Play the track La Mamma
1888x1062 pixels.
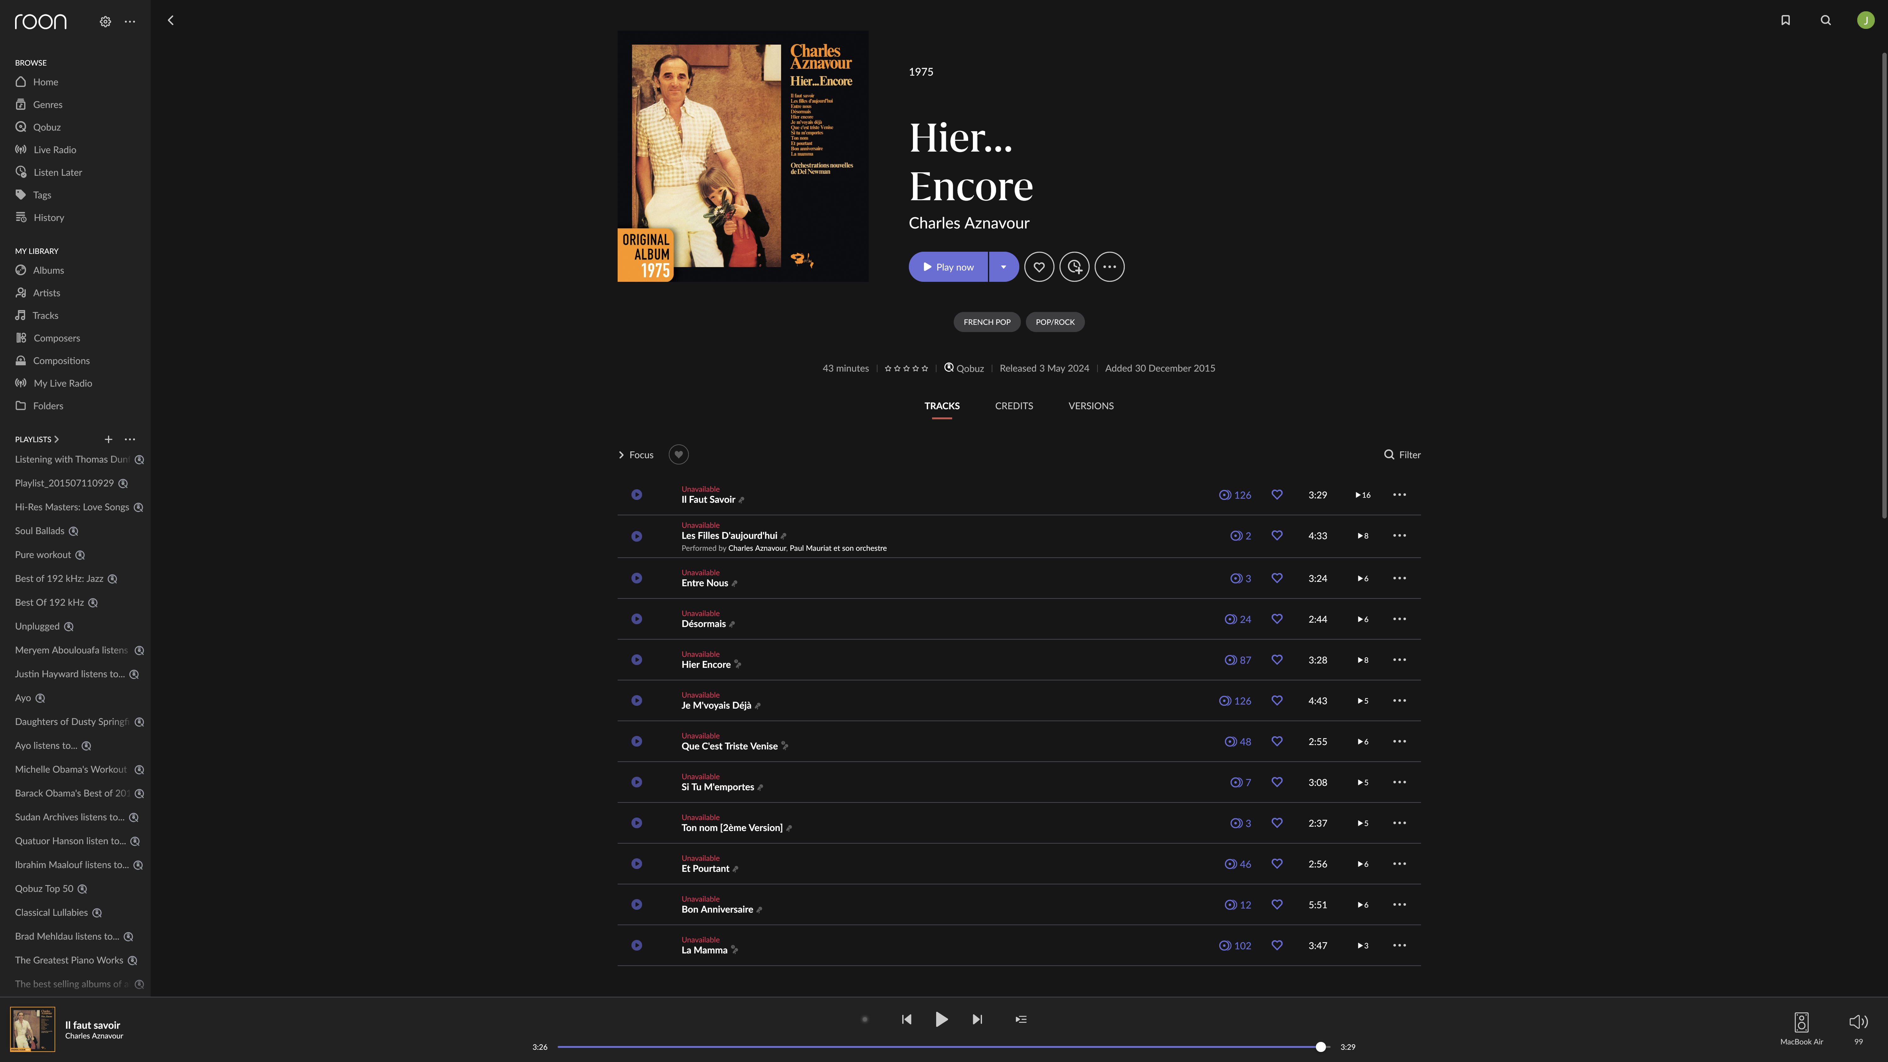637,946
